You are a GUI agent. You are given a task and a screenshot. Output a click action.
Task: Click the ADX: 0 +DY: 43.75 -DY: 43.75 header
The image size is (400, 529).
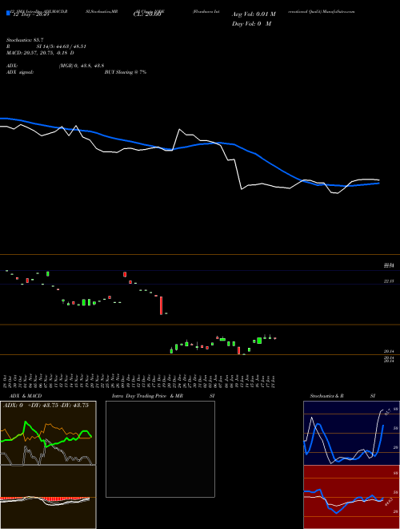(x=46, y=406)
